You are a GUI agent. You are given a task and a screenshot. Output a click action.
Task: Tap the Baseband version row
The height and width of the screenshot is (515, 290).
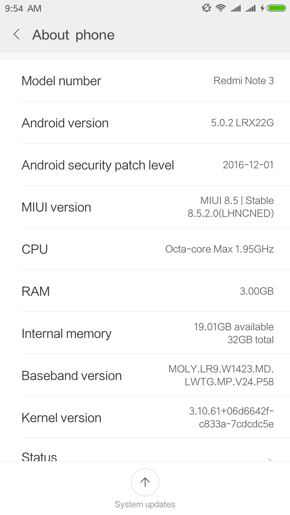[x=145, y=375]
